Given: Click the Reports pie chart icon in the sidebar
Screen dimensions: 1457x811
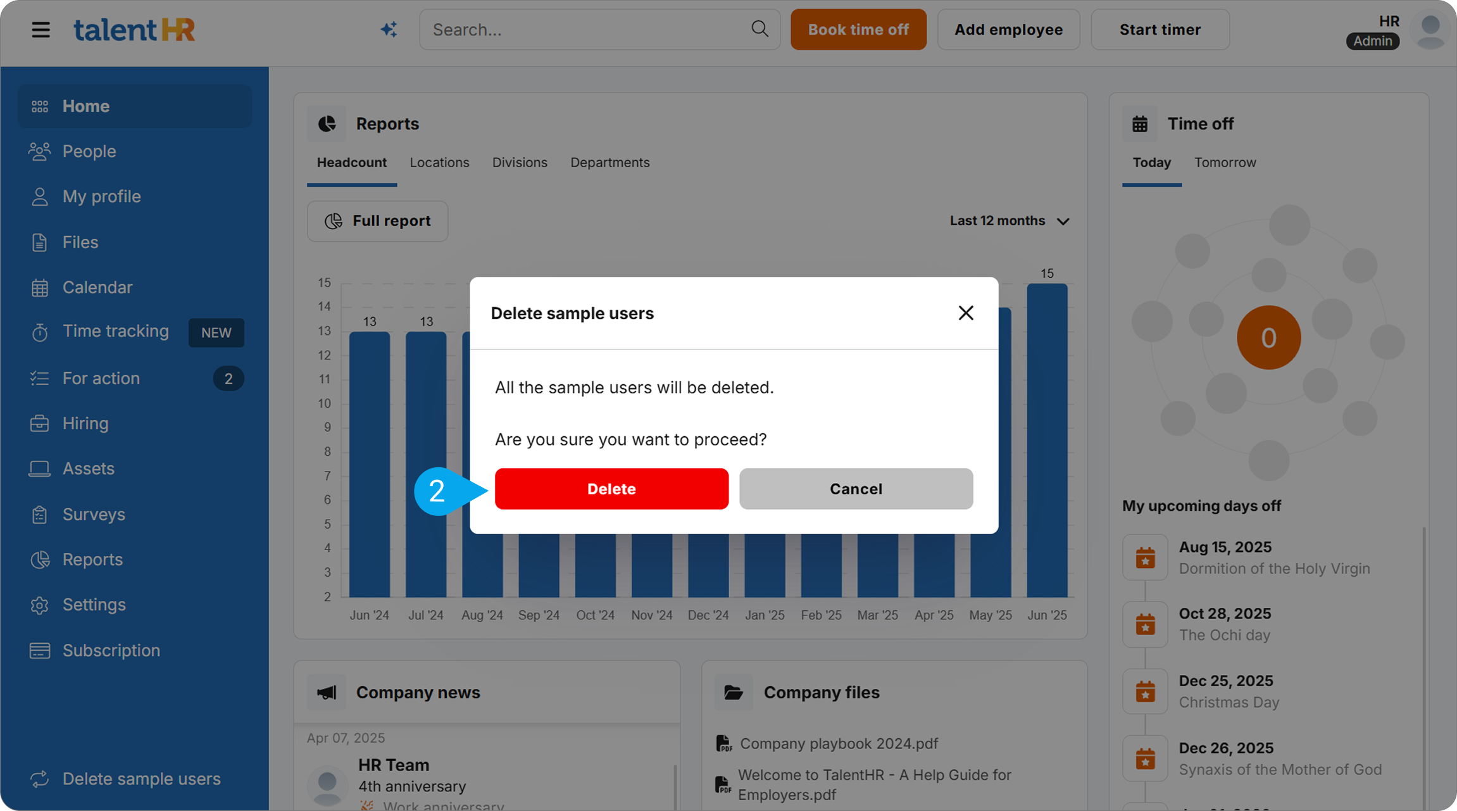Looking at the screenshot, I should click(x=39, y=560).
